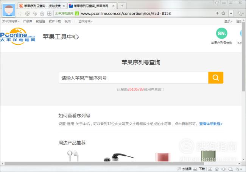Open the 软件下载 nav link
The width and height of the screenshot is (246, 172).
(54, 21)
